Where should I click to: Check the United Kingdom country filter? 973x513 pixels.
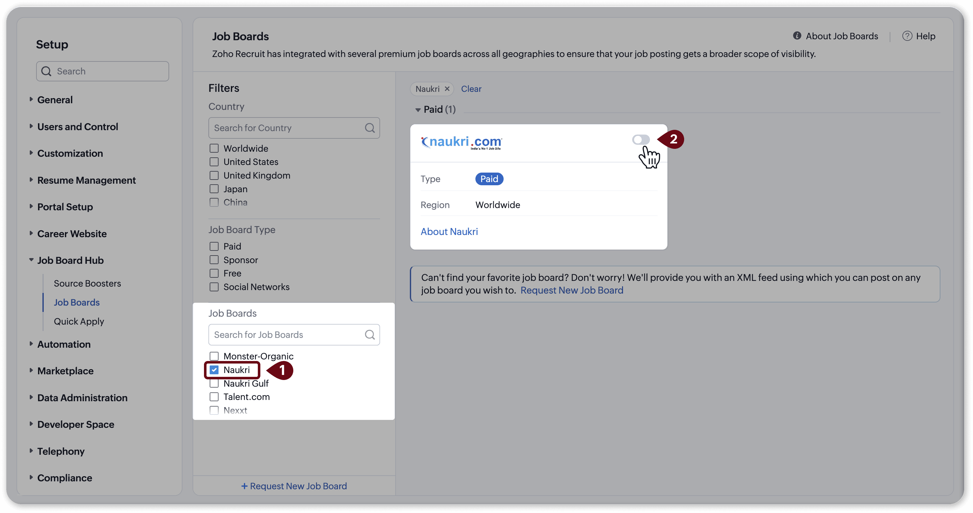click(x=214, y=175)
